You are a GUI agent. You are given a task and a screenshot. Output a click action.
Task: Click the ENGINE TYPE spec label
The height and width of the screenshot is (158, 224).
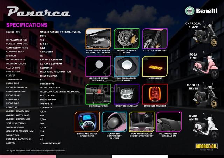(13, 32)
